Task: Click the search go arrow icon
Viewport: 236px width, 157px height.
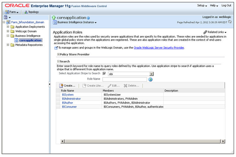Action: click(x=150, y=80)
